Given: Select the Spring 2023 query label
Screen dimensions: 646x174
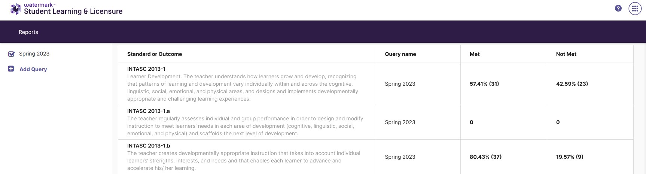Looking at the screenshot, I should [34, 54].
